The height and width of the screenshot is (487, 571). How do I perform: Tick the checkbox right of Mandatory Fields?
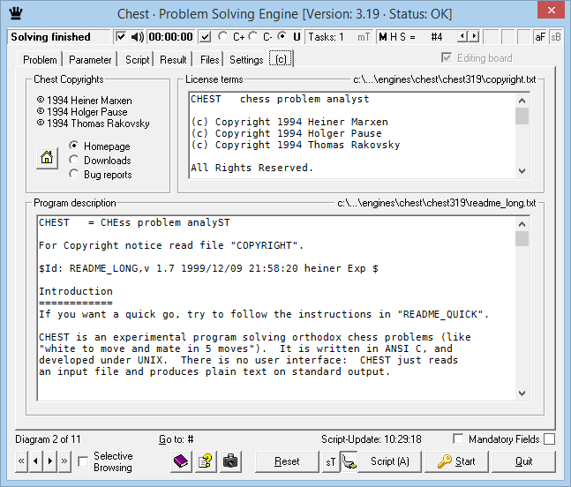click(549, 438)
